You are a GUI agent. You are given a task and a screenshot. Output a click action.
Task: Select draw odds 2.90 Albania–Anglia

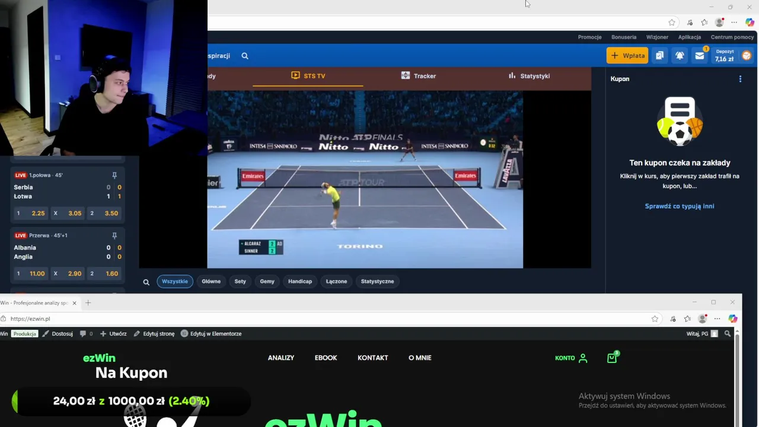67,273
